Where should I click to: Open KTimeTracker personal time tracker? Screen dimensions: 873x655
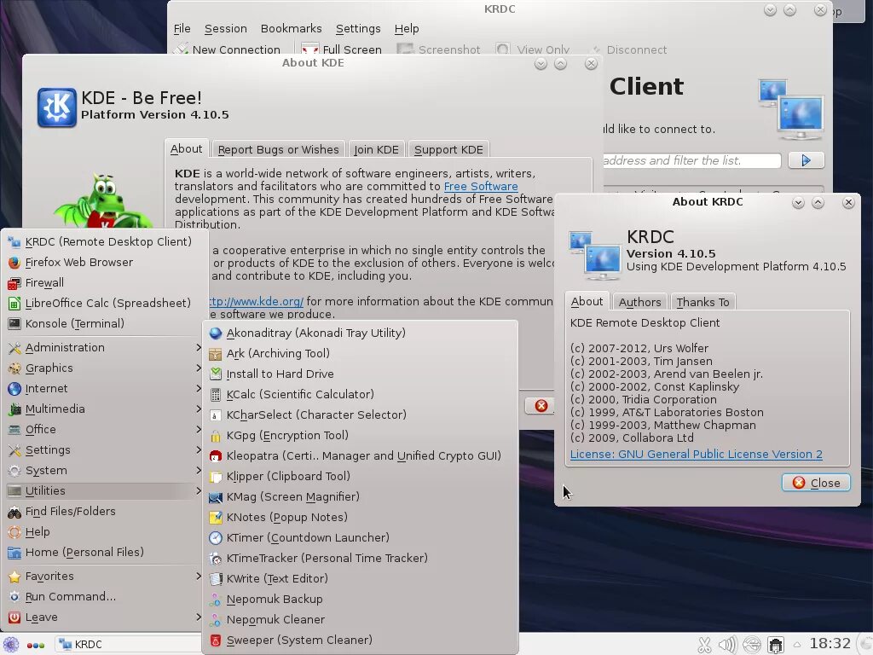tap(361, 558)
